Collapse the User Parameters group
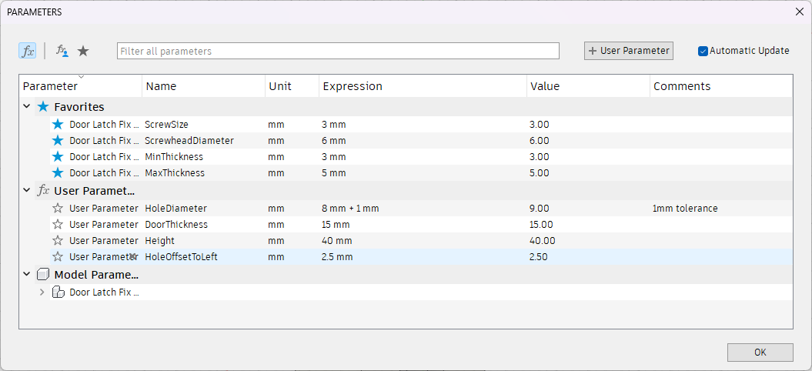Image resolution: width=812 pixels, height=371 pixels. [x=27, y=191]
